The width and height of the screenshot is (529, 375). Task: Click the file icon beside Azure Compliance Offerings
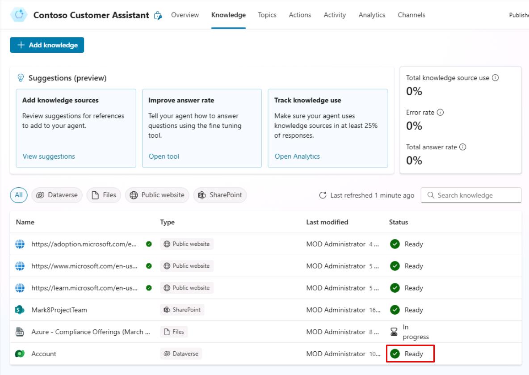pyautogui.click(x=20, y=332)
